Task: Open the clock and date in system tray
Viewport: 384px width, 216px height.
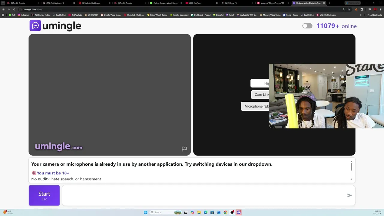Action: coord(377,212)
